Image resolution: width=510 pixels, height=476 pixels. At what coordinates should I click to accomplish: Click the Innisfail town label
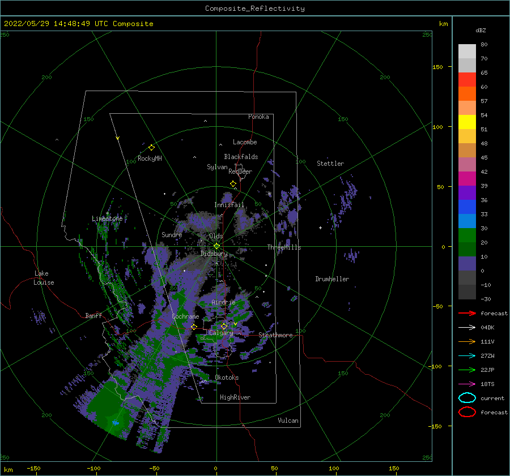pos(229,205)
